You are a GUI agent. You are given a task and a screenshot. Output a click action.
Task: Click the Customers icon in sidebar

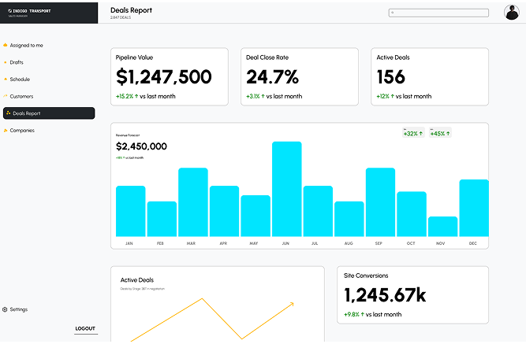pos(6,96)
